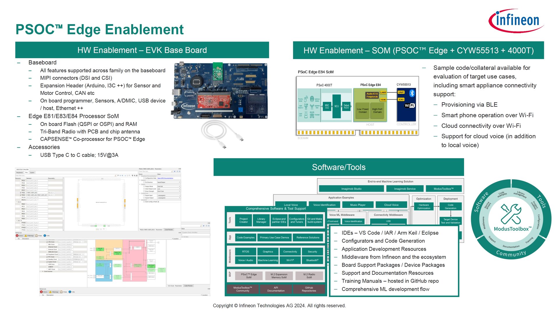Toggle the RTC Clock checkbox

[47, 257]
